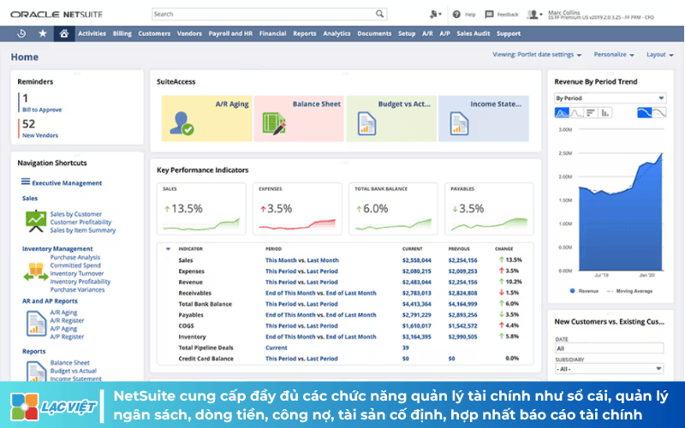Open the Balance Sheet tile icon
This screenshot has height=428, width=685.
[274, 123]
